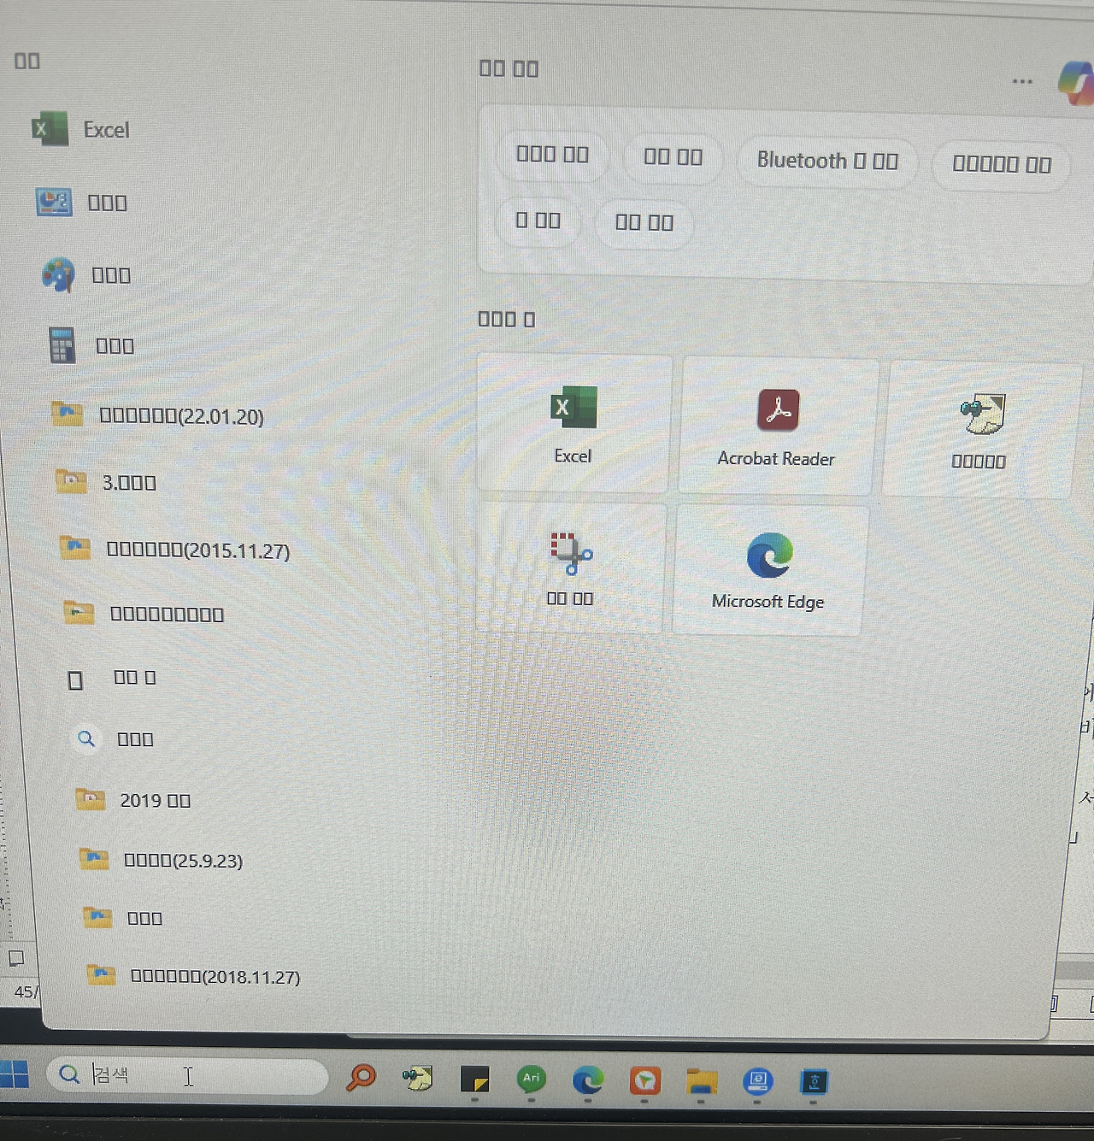Open the square blue icon app on the taskbar
The width and height of the screenshot is (1094, 1141).
click(814, 1083)
